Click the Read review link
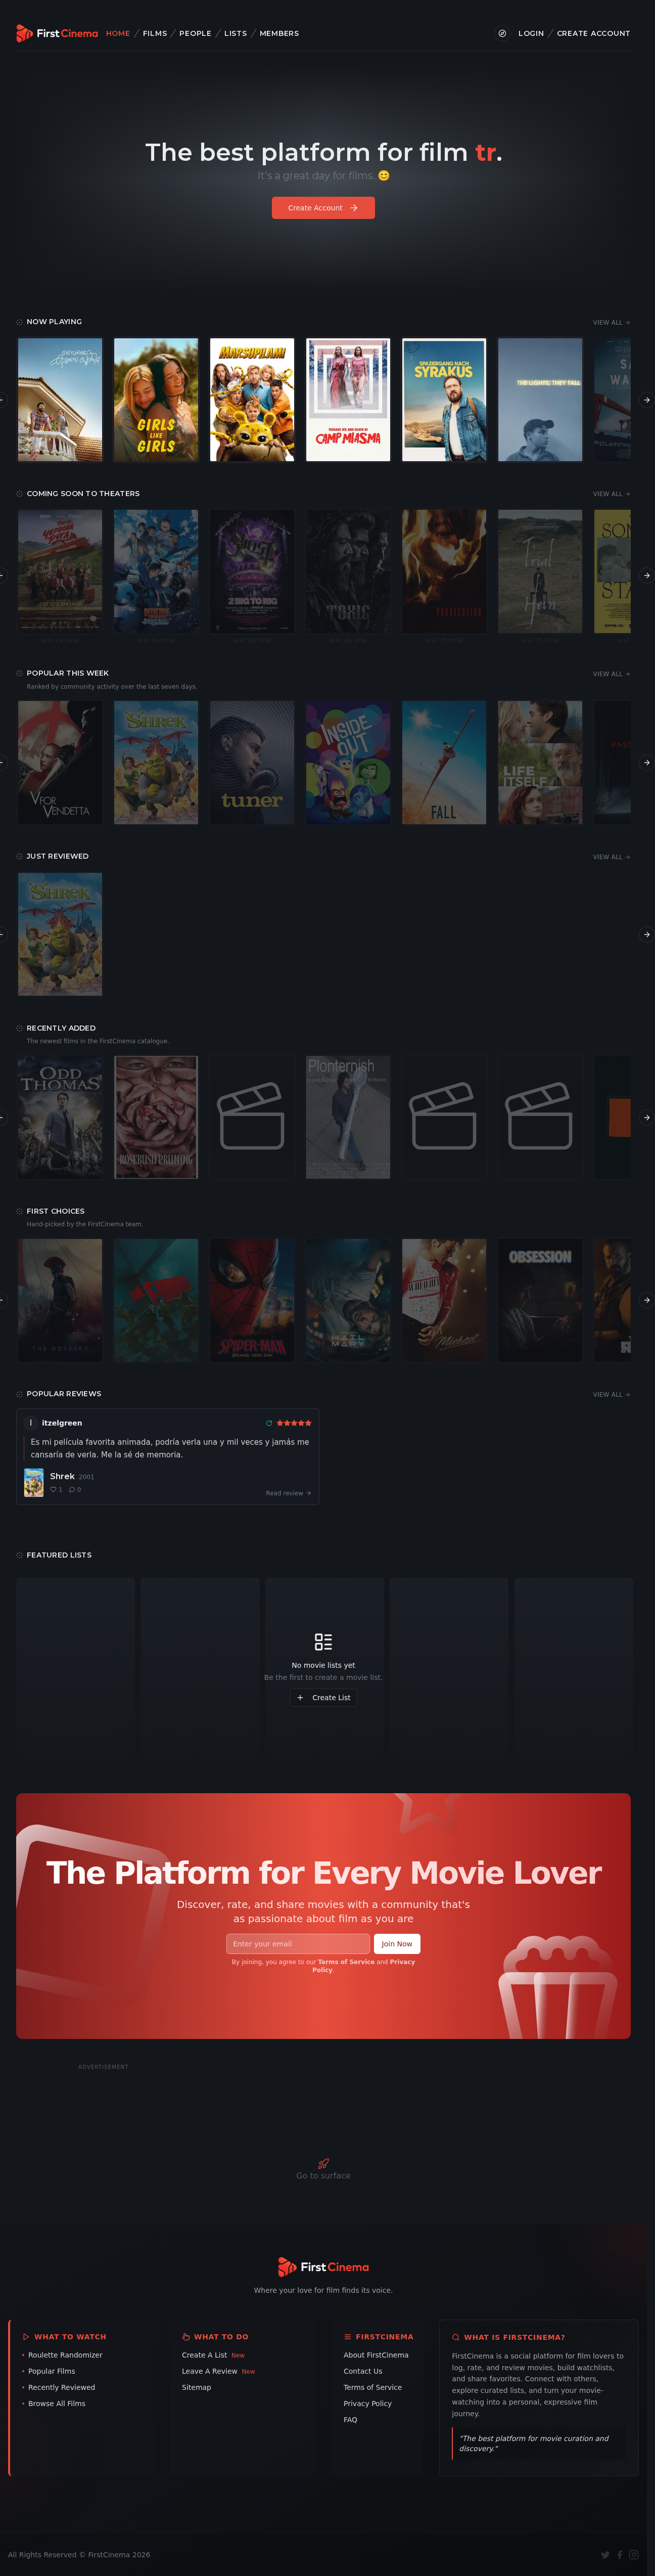 [x=288, y=1493]
